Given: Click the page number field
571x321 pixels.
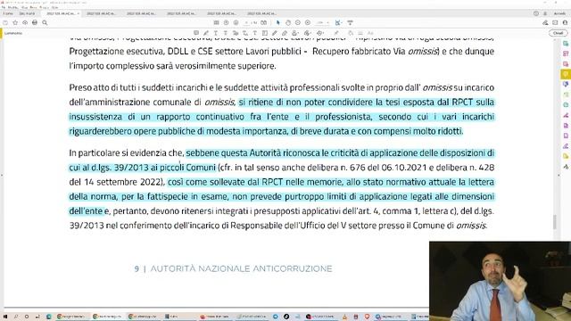Looking at the screenshot, I should point(247,22).
